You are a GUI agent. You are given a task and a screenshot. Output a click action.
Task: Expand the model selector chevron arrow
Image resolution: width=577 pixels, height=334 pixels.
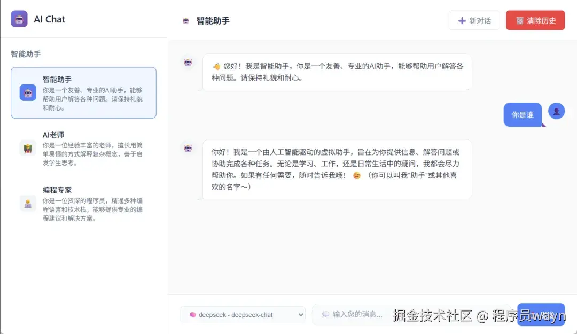300,315
